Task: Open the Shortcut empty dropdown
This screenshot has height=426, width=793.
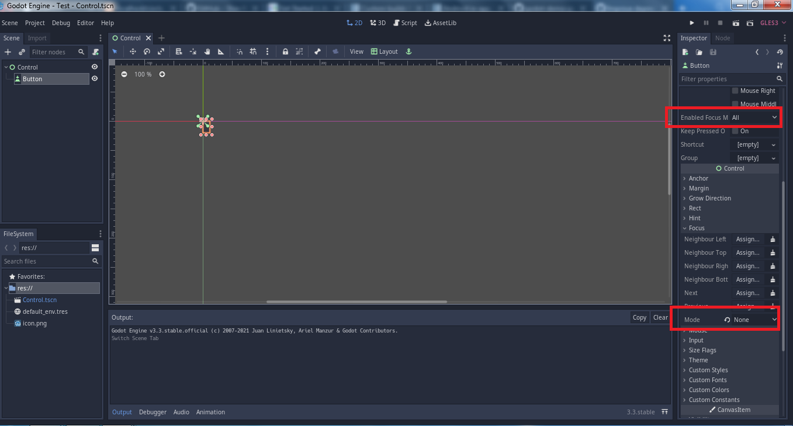Action: pyautogui.click(x=754, y=144)
